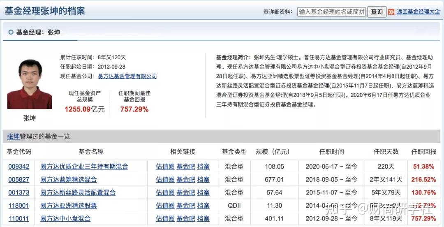Image resolution: width=444 pixels, height=227 pixels.
Task: Open fund code 009342
Action: point(18,167)
